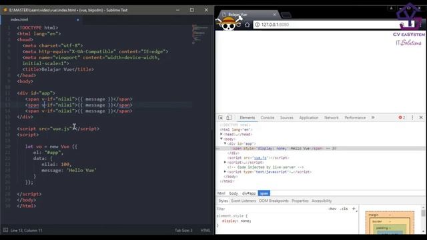Open the HTML syntax selector in the status bar
Screen dimensions: 427x240
tap(205, 230)
